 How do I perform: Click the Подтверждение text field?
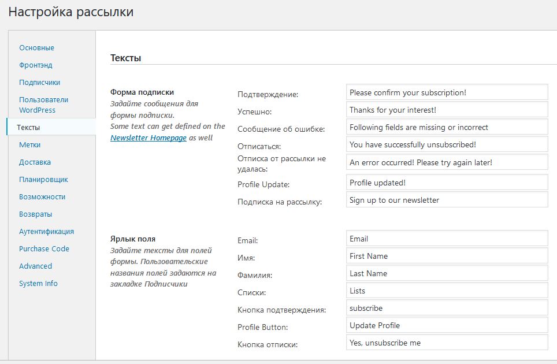tap(447, 92)
